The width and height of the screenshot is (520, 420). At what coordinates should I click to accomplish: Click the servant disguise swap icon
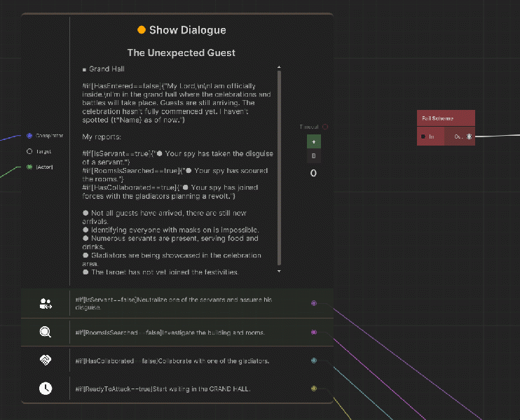click(46, 303)
